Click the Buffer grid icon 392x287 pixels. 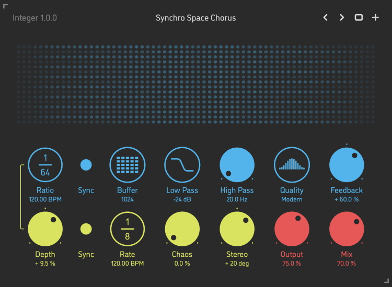click(127, 165)
